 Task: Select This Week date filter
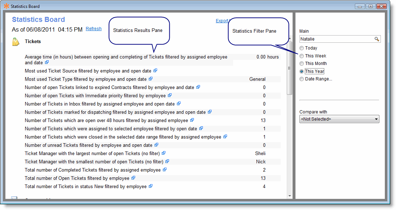point(302,56)
